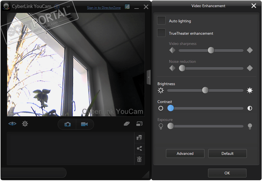Toggle the dual-window mode icon

(139, 124)
